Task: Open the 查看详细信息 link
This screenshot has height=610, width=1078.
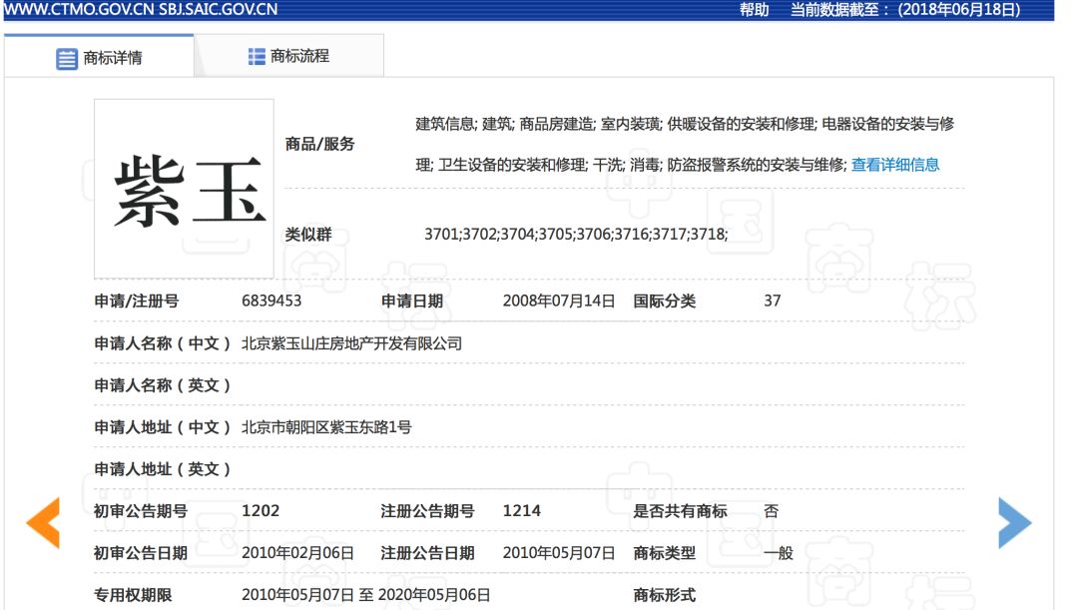Action: 895,164
